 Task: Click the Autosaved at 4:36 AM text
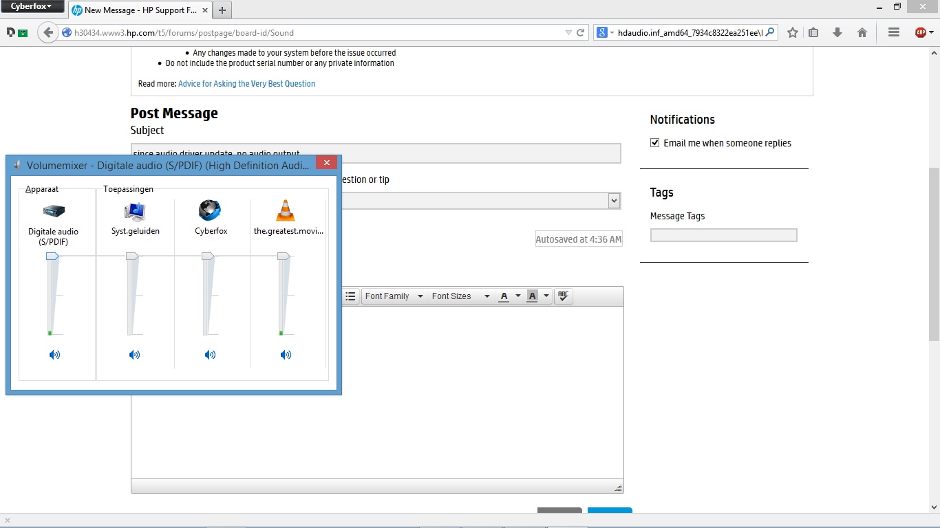[x=579, y=240]
